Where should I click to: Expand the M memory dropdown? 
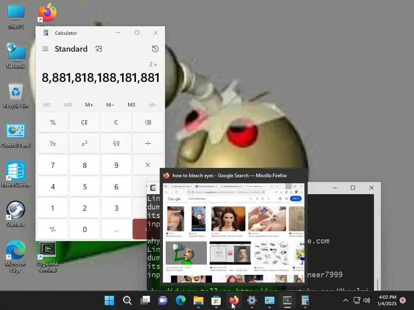pyautogui.click(x=152, y=105)
